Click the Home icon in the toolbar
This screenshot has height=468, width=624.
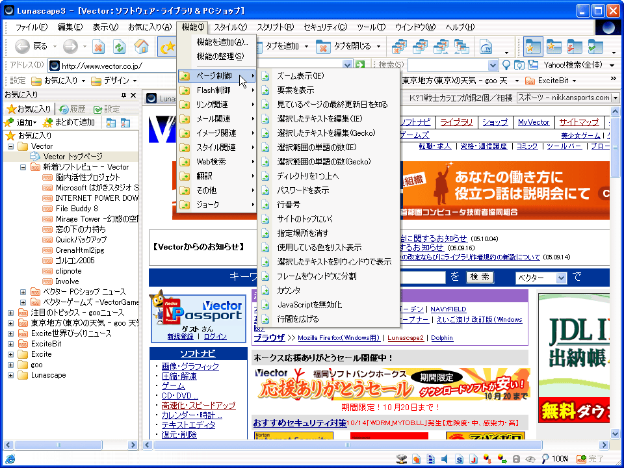coord(141,47)
